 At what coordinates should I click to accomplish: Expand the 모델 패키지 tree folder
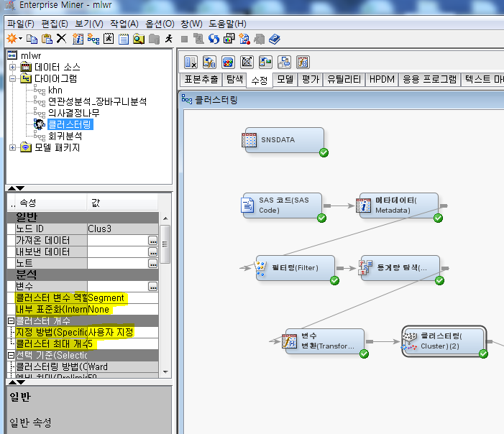click(12, 148)
